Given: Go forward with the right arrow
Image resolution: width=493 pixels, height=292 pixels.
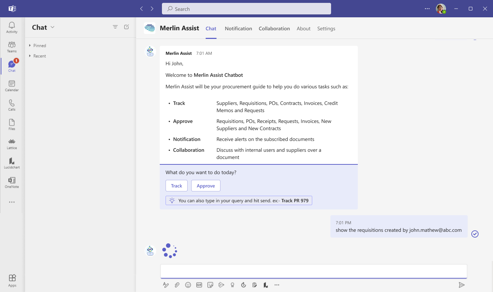Looking at the screenshot, I should [x=152, y=9].
